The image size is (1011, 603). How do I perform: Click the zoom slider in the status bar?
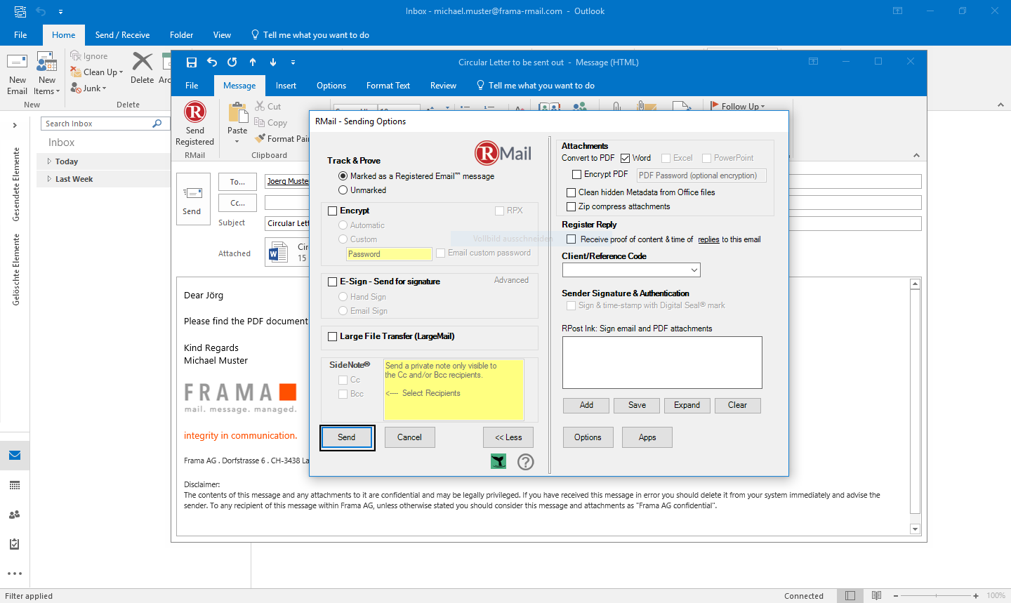[x=936, y=596]
